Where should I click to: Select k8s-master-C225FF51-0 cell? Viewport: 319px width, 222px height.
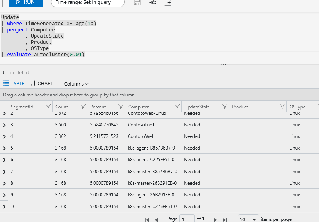tap(152, 207)
